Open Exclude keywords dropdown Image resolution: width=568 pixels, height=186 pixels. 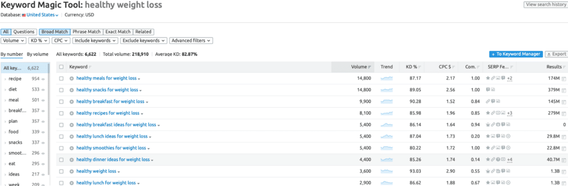tap(144, 41)
